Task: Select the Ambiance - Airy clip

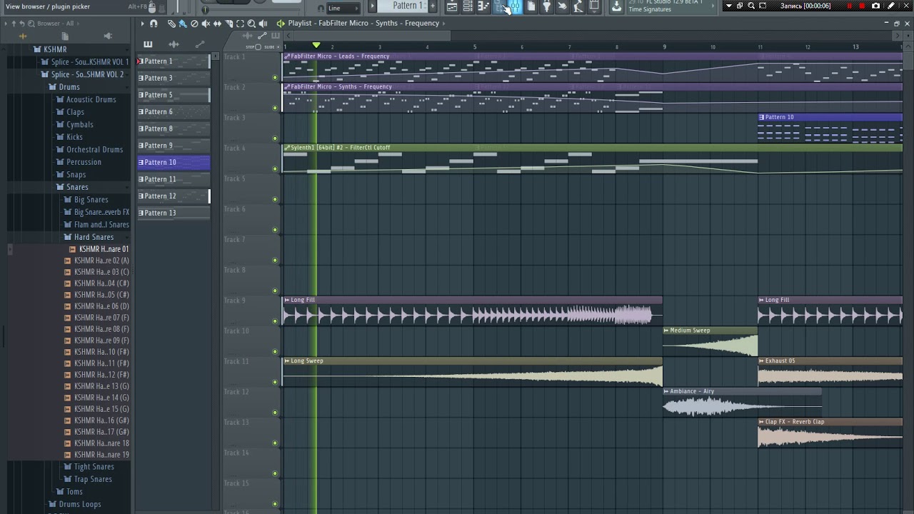Action: click(x=742, y=402)
